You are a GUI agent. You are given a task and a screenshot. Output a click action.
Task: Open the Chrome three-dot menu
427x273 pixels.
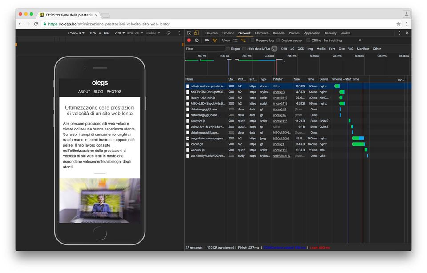[407, 24]
